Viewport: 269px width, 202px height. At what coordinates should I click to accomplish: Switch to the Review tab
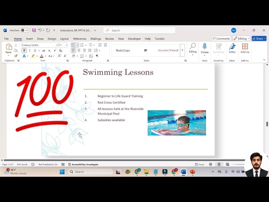click(109, 39)
